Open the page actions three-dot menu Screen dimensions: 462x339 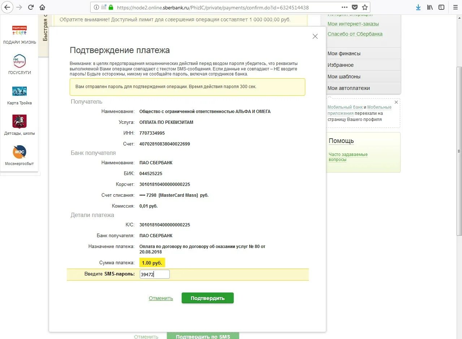pos(345,7)
